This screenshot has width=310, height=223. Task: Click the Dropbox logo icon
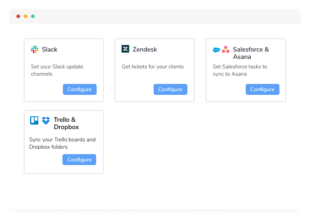click(x=46, y=120)
